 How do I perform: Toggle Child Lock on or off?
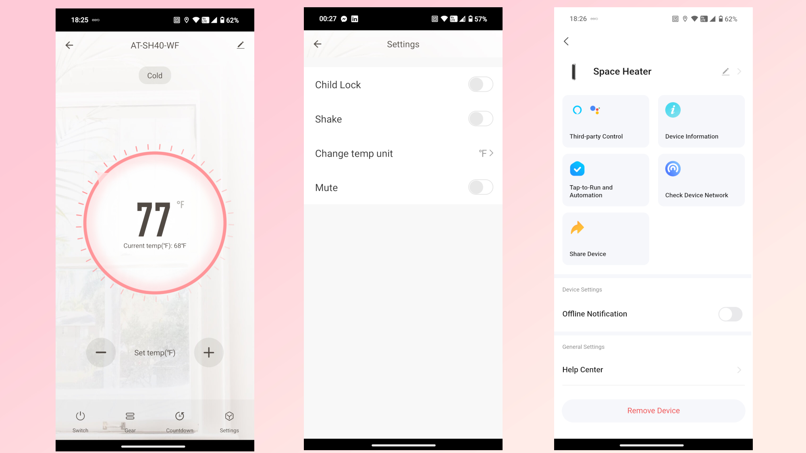(x=480, y=84)
